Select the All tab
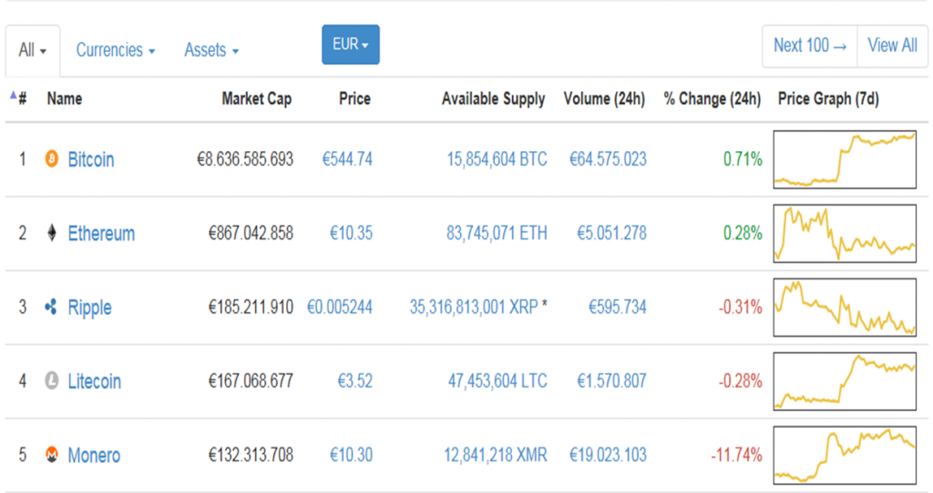Image resolution: width=933 pixels, height=493 pixels. pyautogui.click(x=33, y=51)
